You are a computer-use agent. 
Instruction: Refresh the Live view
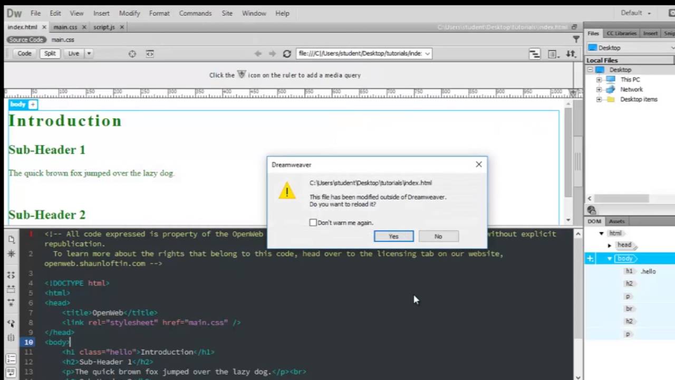pos(287,53)
